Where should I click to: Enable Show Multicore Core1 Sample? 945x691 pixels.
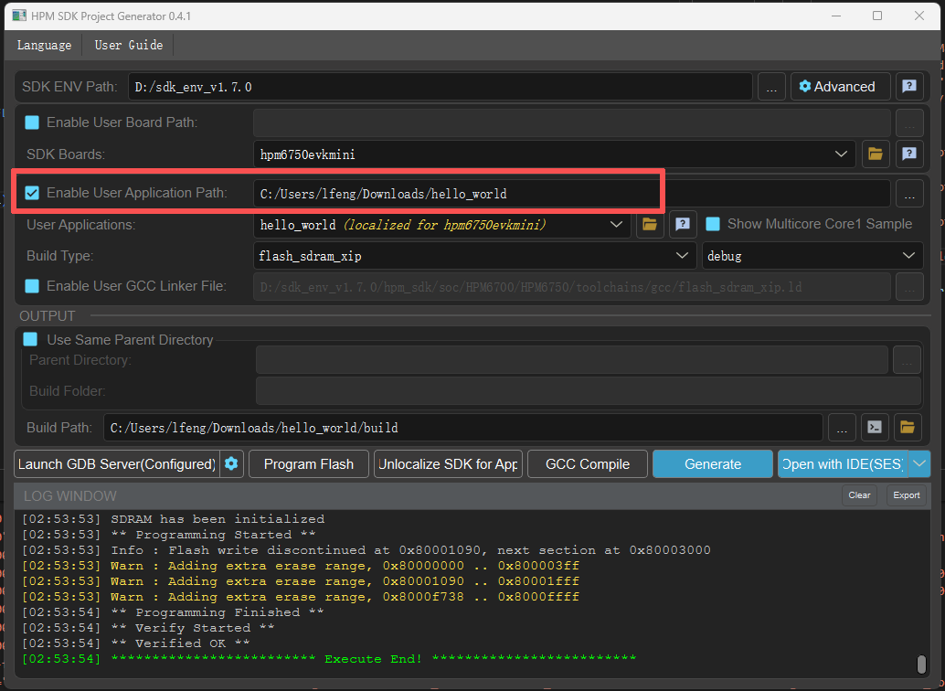(x=712, y=224)
